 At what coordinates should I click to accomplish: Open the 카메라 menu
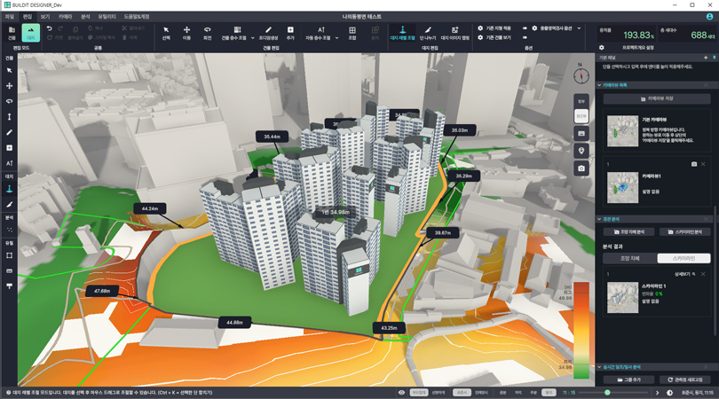coord(65,17)
